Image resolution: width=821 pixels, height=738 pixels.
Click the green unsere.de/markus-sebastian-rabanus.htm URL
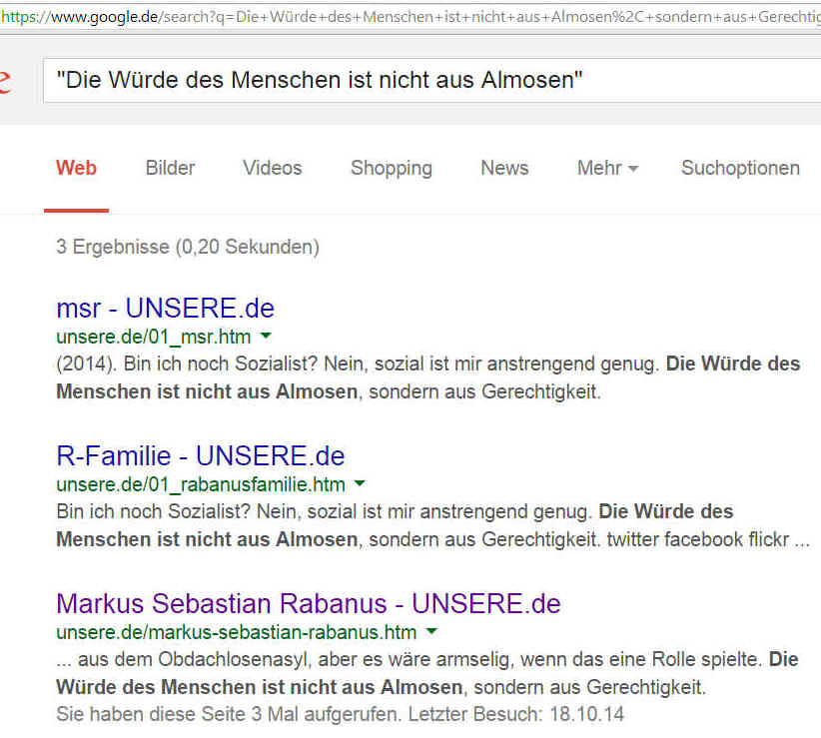236,632
